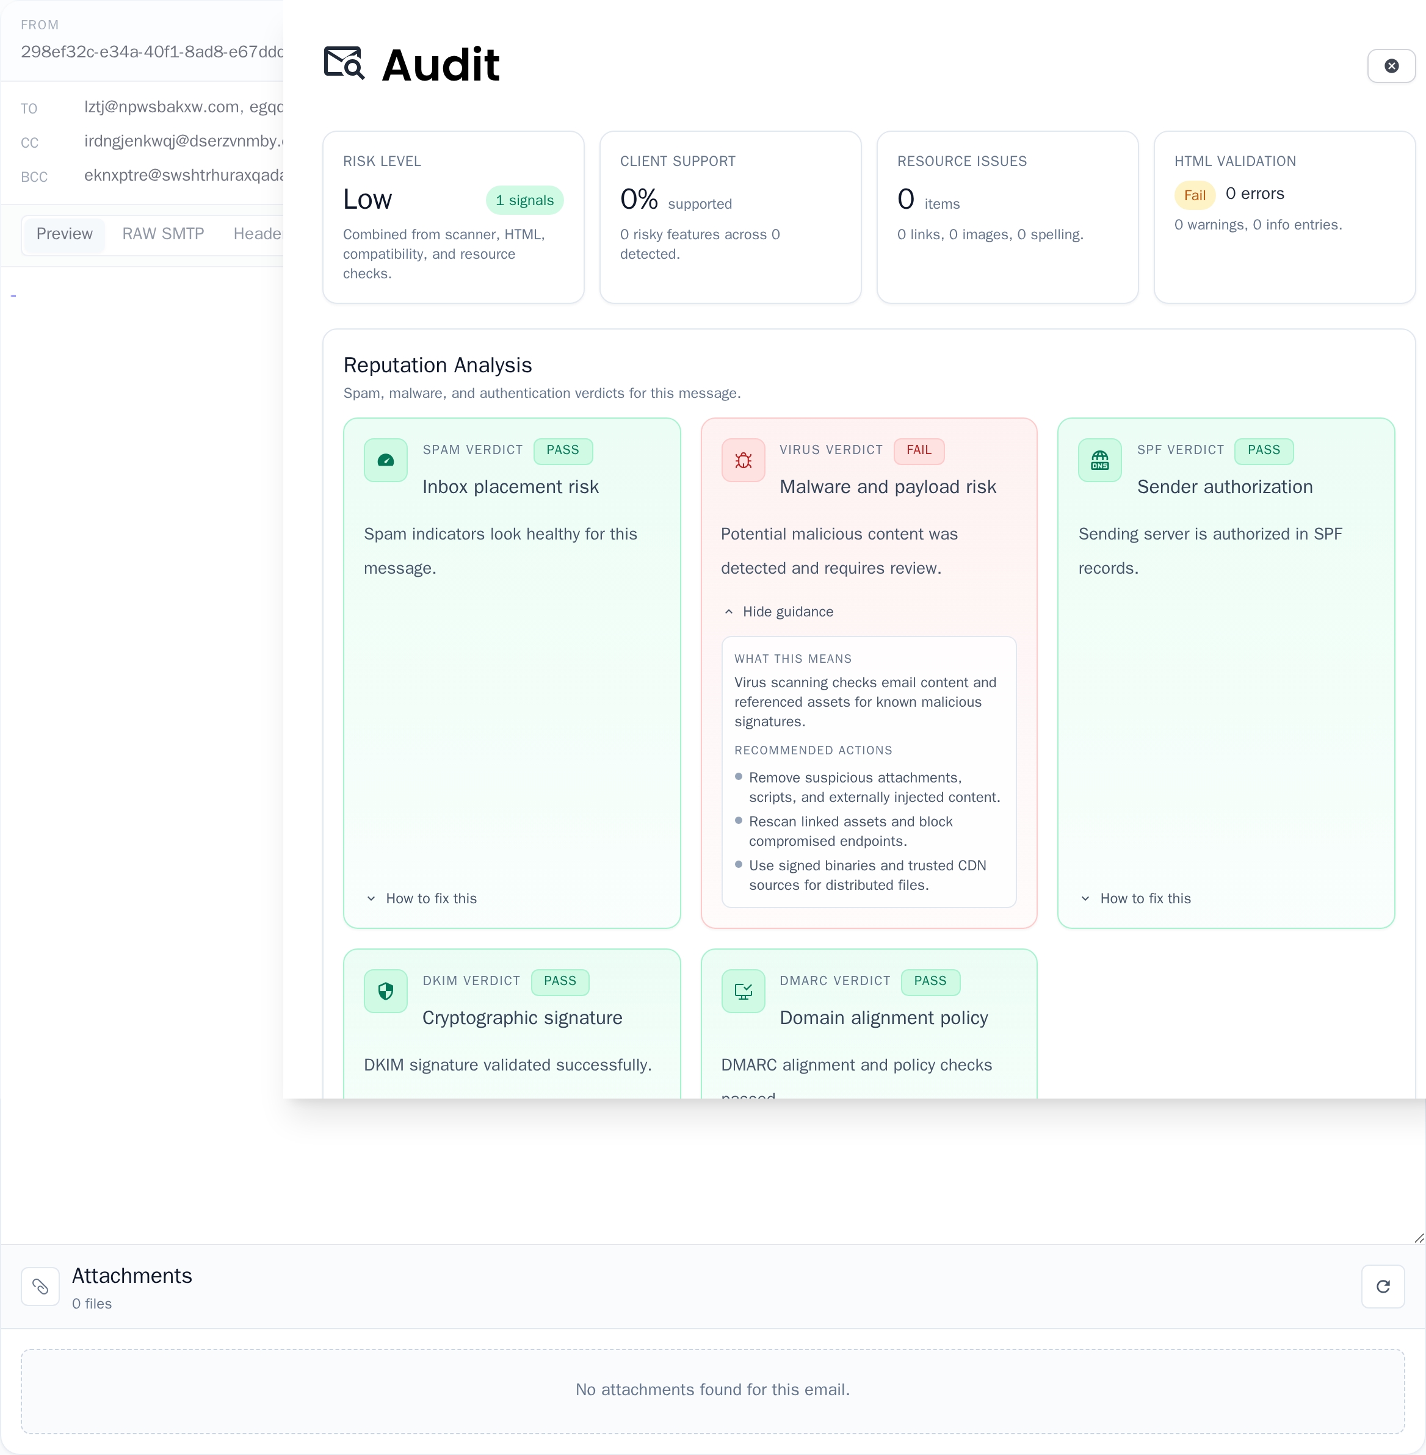
Task: Click the spam verdict gauge icon
Action: tap(385, 460)
